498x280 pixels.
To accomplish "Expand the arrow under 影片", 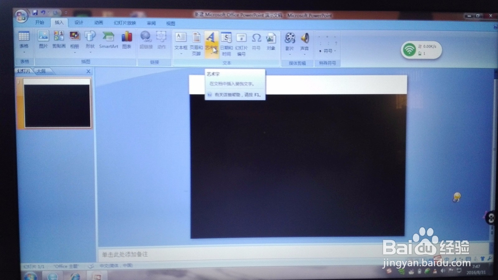I will click(x=290, y=55).
